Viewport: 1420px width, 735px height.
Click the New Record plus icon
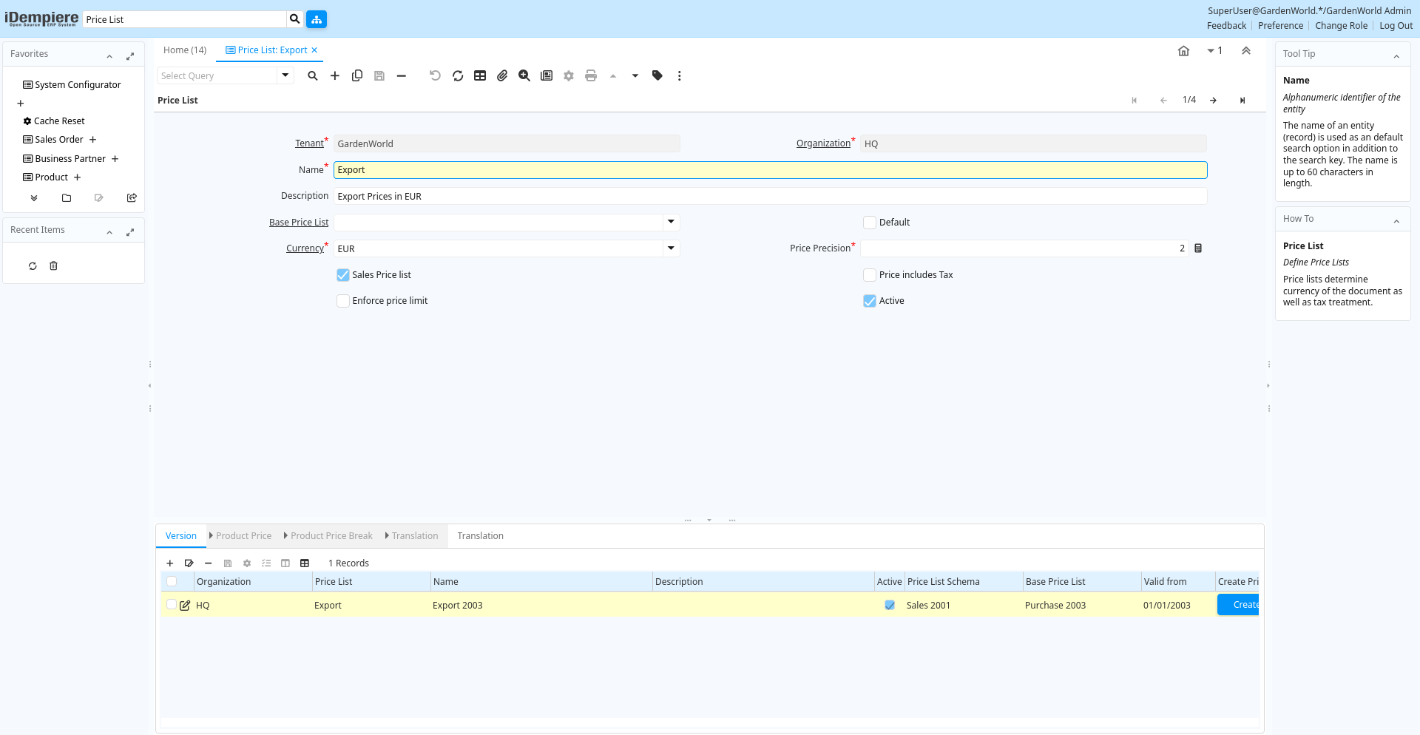pyautogui.click(x=335, y=75)
